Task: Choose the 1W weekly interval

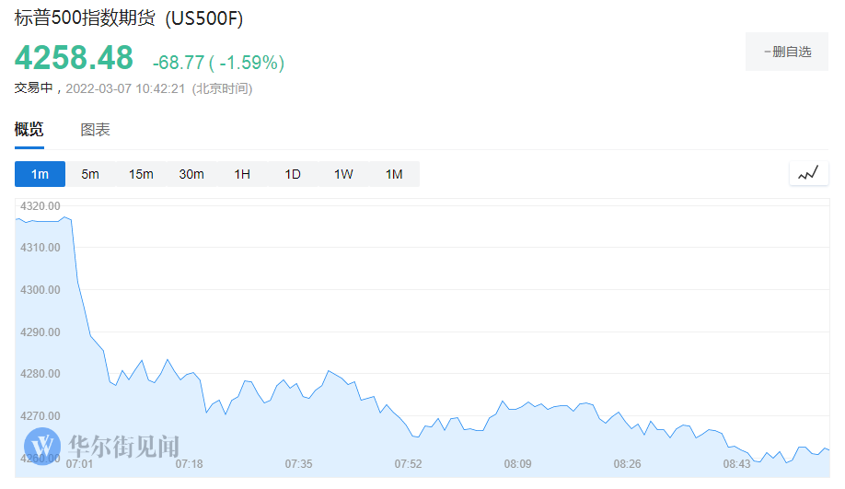Action: coord(343,174)
